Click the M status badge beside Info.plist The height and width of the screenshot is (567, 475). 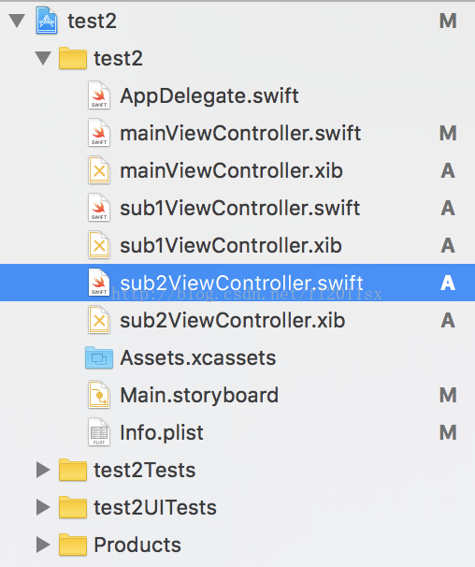pos(448,432)
